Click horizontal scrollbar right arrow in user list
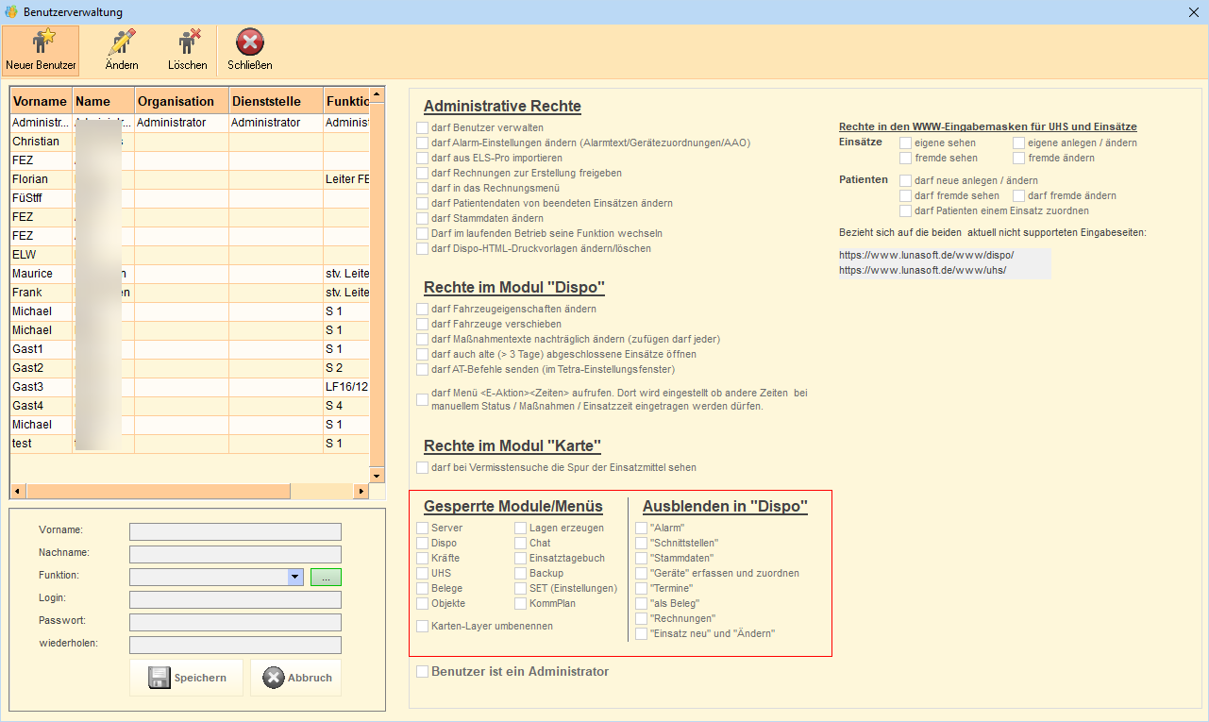Image resolution: width=1209 pixels, height=722 pixels. (361, 492)
